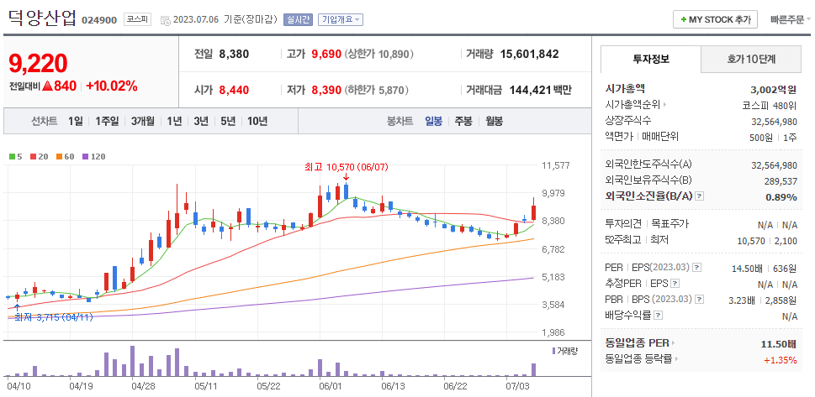Click the 동일업종 등락률 link
This screenshot has width=815, height=397.
pyautogui.click(x=639, y=358)
